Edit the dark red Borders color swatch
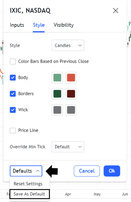 click(71, 94)
